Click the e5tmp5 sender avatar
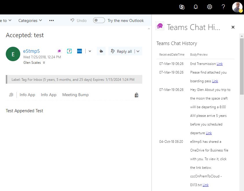 (x=13, y=54)
